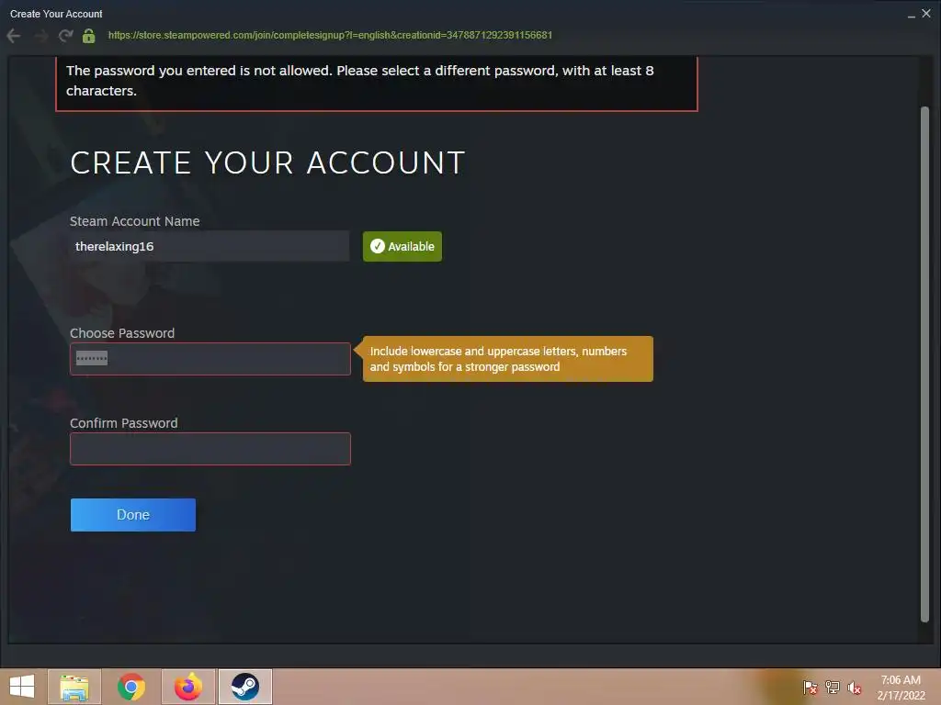Click the Choose Password label
This screenshot has height=705, width=941.
coord(122,333)
